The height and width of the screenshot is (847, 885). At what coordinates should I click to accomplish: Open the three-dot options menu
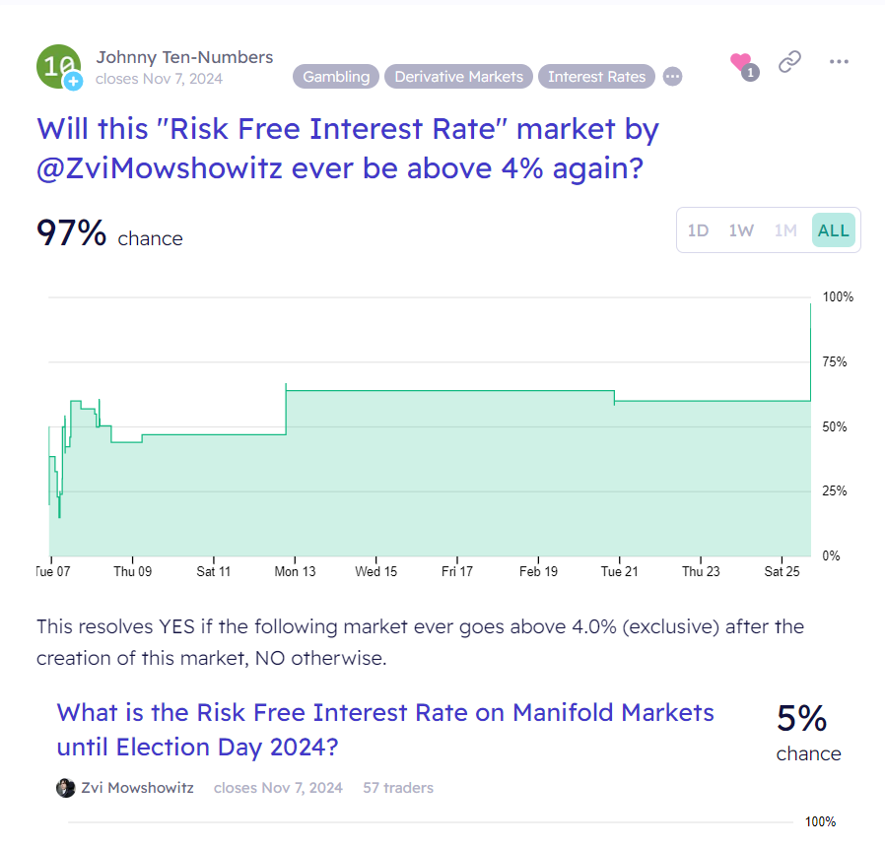(839, 62)
